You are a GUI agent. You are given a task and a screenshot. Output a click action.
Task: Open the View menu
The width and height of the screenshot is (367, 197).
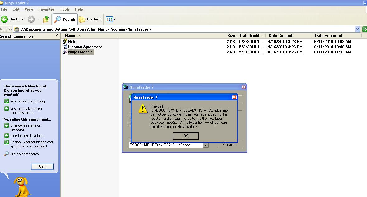(29, 9)
